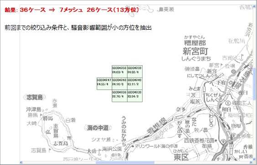Click the flag marker next to 新宮
257x165 pixels.
click(x=221, y=66)
